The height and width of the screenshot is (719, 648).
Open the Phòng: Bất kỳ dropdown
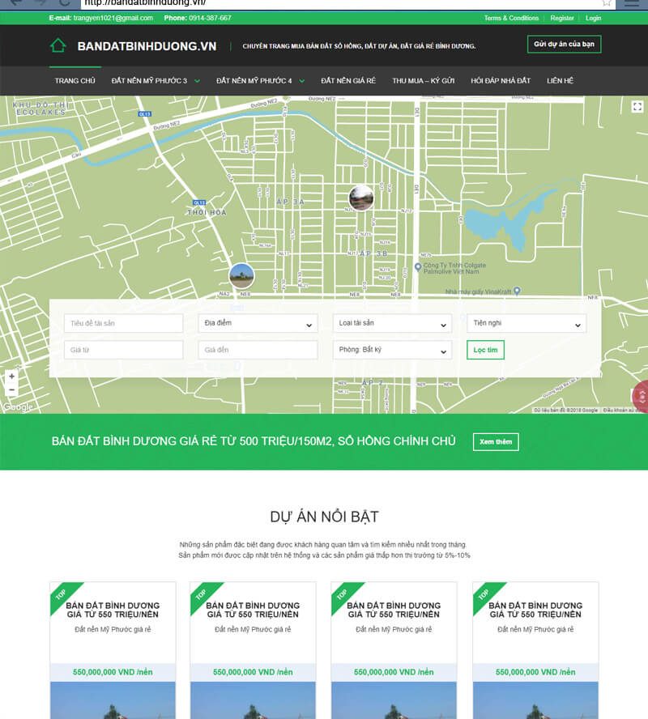(392, 350)
